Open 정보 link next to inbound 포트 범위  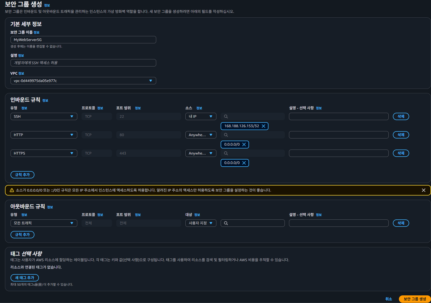coord(138,108)
